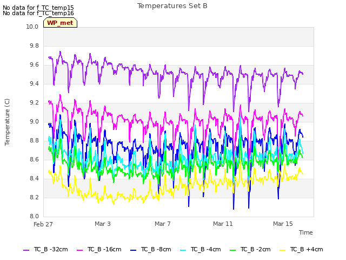Click the Mar 3 x-axis tick label
Image resolution: width=346 pixels, height=260 pixels.
tap(103, 224)
